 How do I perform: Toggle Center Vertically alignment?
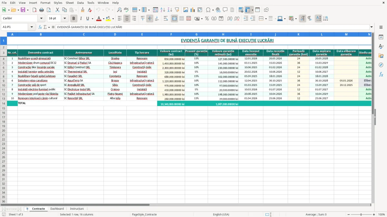150,19
